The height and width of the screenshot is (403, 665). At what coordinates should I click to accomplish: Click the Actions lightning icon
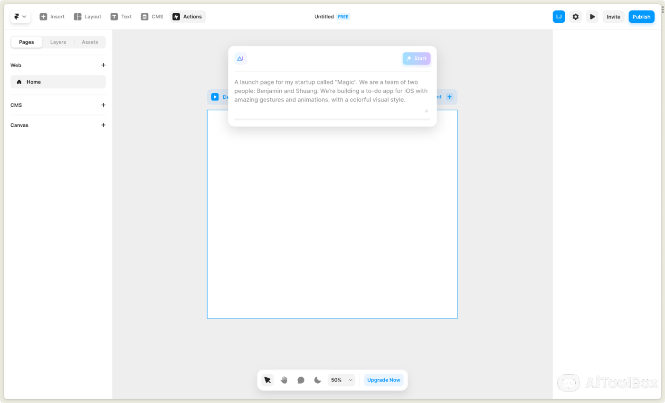[x=177, y=16]
